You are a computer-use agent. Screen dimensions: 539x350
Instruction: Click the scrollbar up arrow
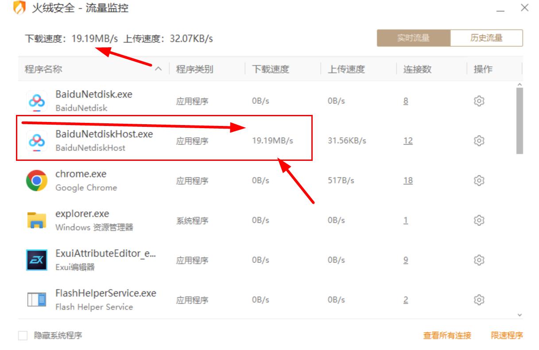pyautogui.click(x=520, y=84)
